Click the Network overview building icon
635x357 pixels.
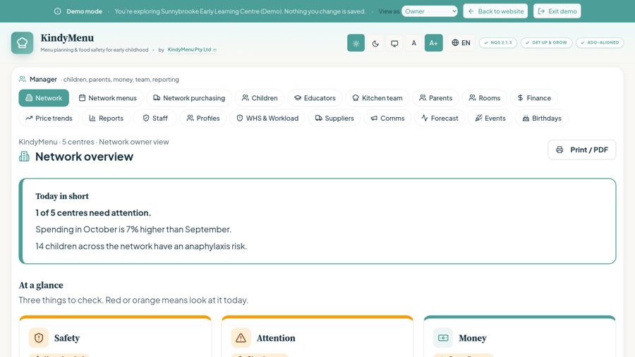click(24, 157)
